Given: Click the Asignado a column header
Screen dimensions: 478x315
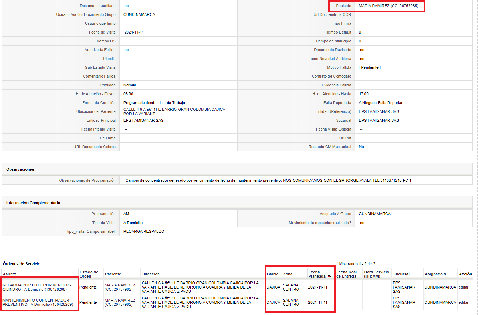Looking at the screenshot, I should [435, 274].
